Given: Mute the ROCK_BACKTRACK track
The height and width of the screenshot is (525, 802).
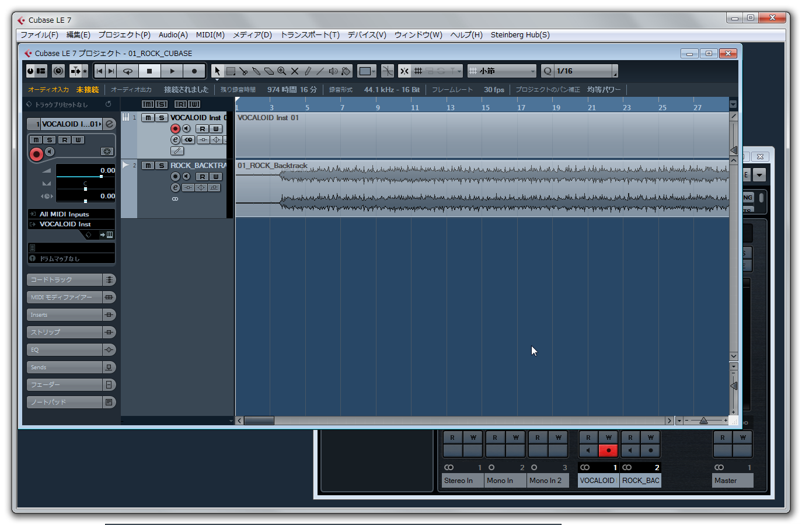Looking at the screenshot, I should point(148,166).
